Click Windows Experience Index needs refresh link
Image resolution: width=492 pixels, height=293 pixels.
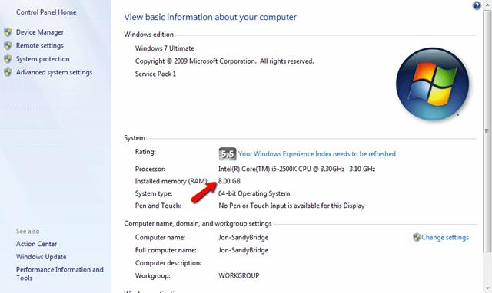(317, 154)
